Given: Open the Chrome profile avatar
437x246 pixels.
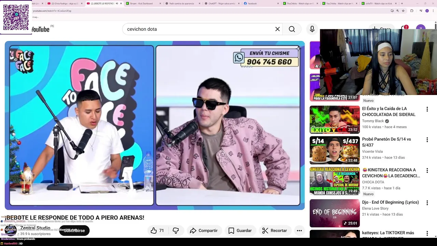Looking at the screenshot, I should pyautogui.click(x=427, y=11).
